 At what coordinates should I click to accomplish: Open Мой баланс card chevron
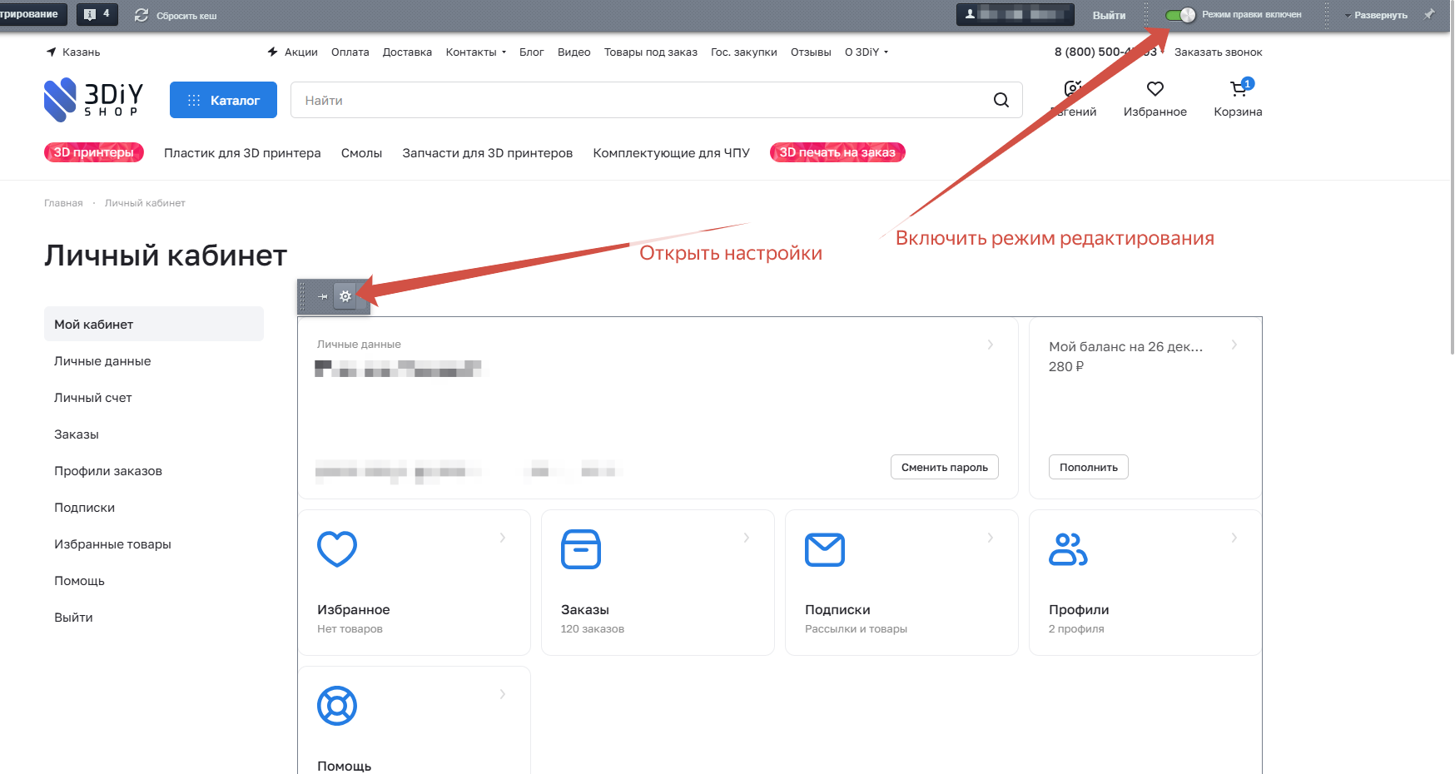click(1234, 345)
